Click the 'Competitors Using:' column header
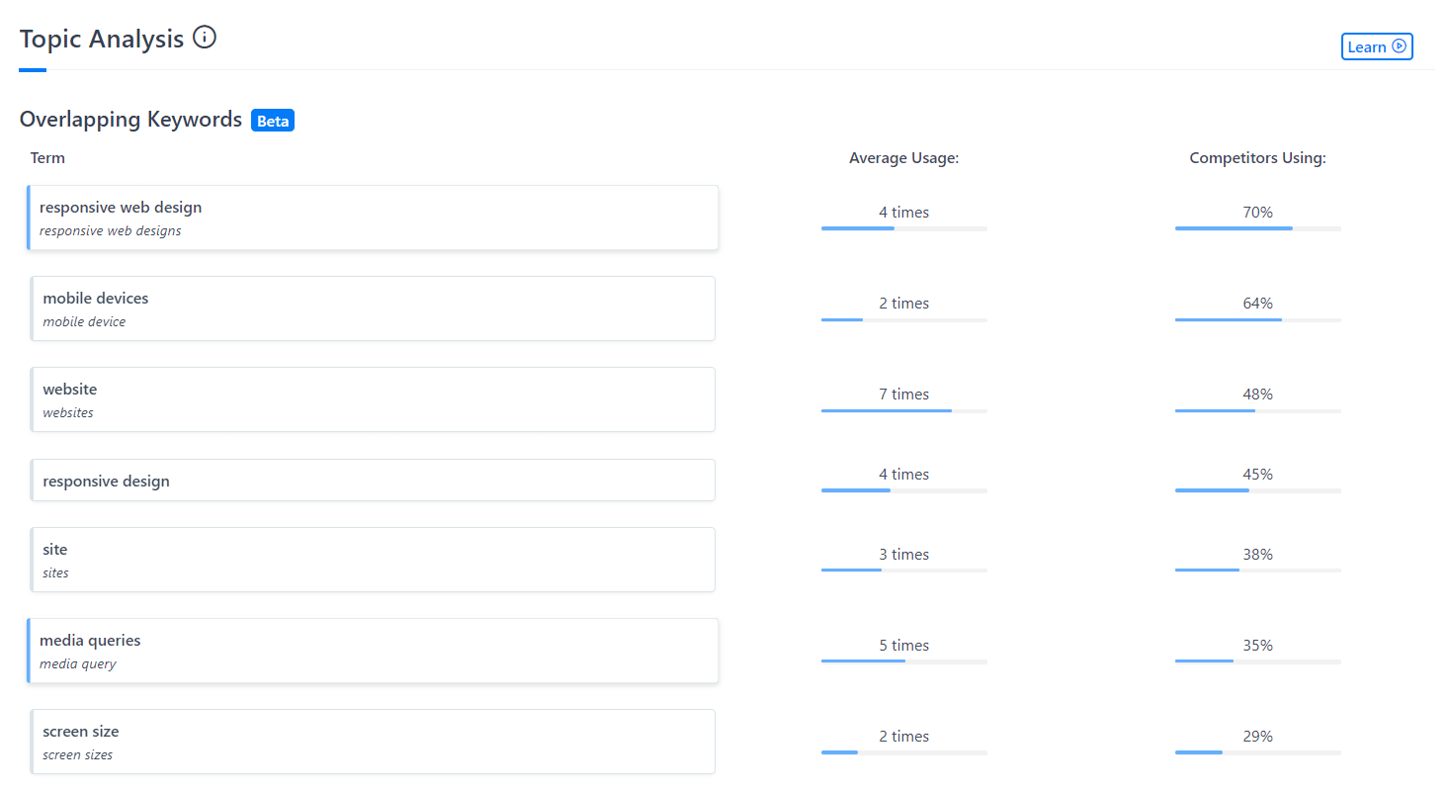The image size is (1450, 791). 1257,157
